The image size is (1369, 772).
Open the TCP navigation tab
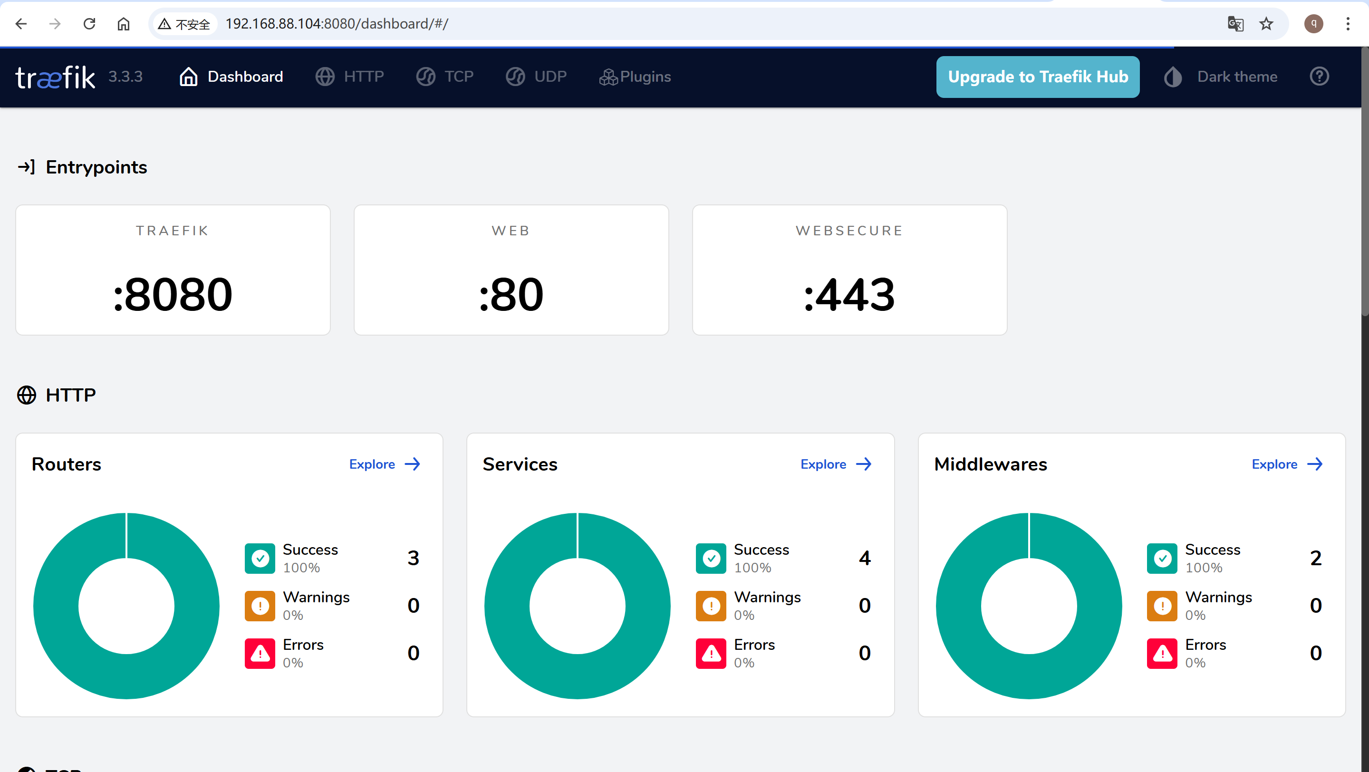click(x=444, y=77)
